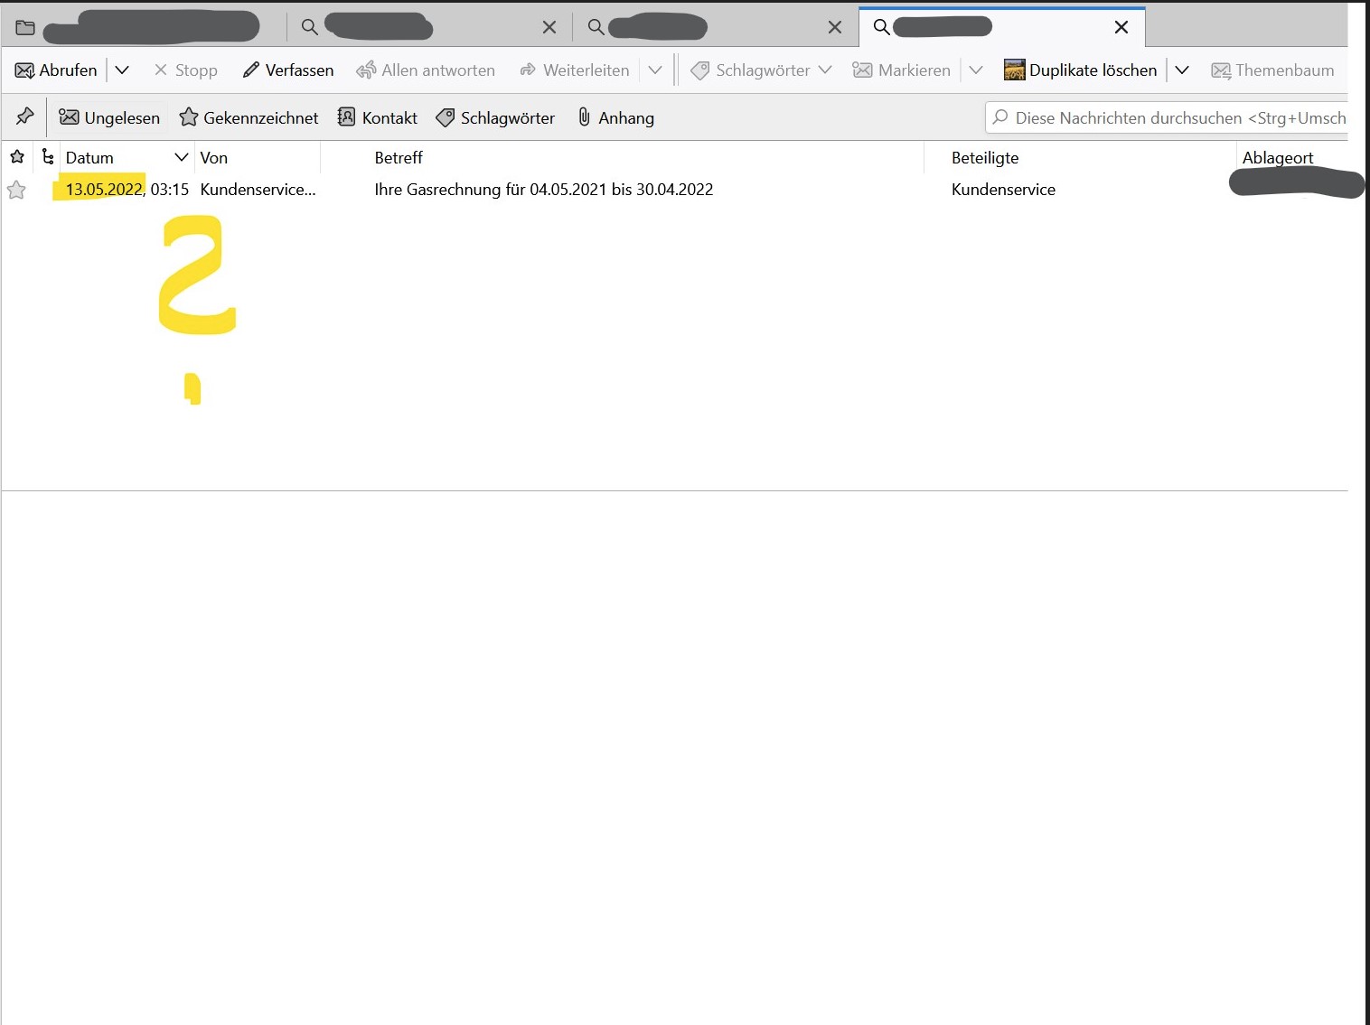This screenshot has width=1370, height=1025.
Task: Click the Markieren toolbar button
Action: (x=902, y=70)
